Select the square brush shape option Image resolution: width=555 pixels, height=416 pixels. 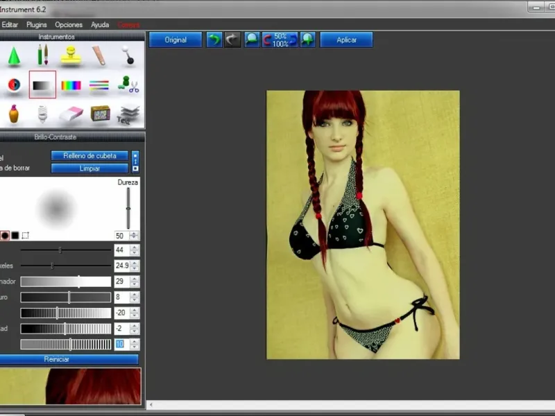[15, 236]
